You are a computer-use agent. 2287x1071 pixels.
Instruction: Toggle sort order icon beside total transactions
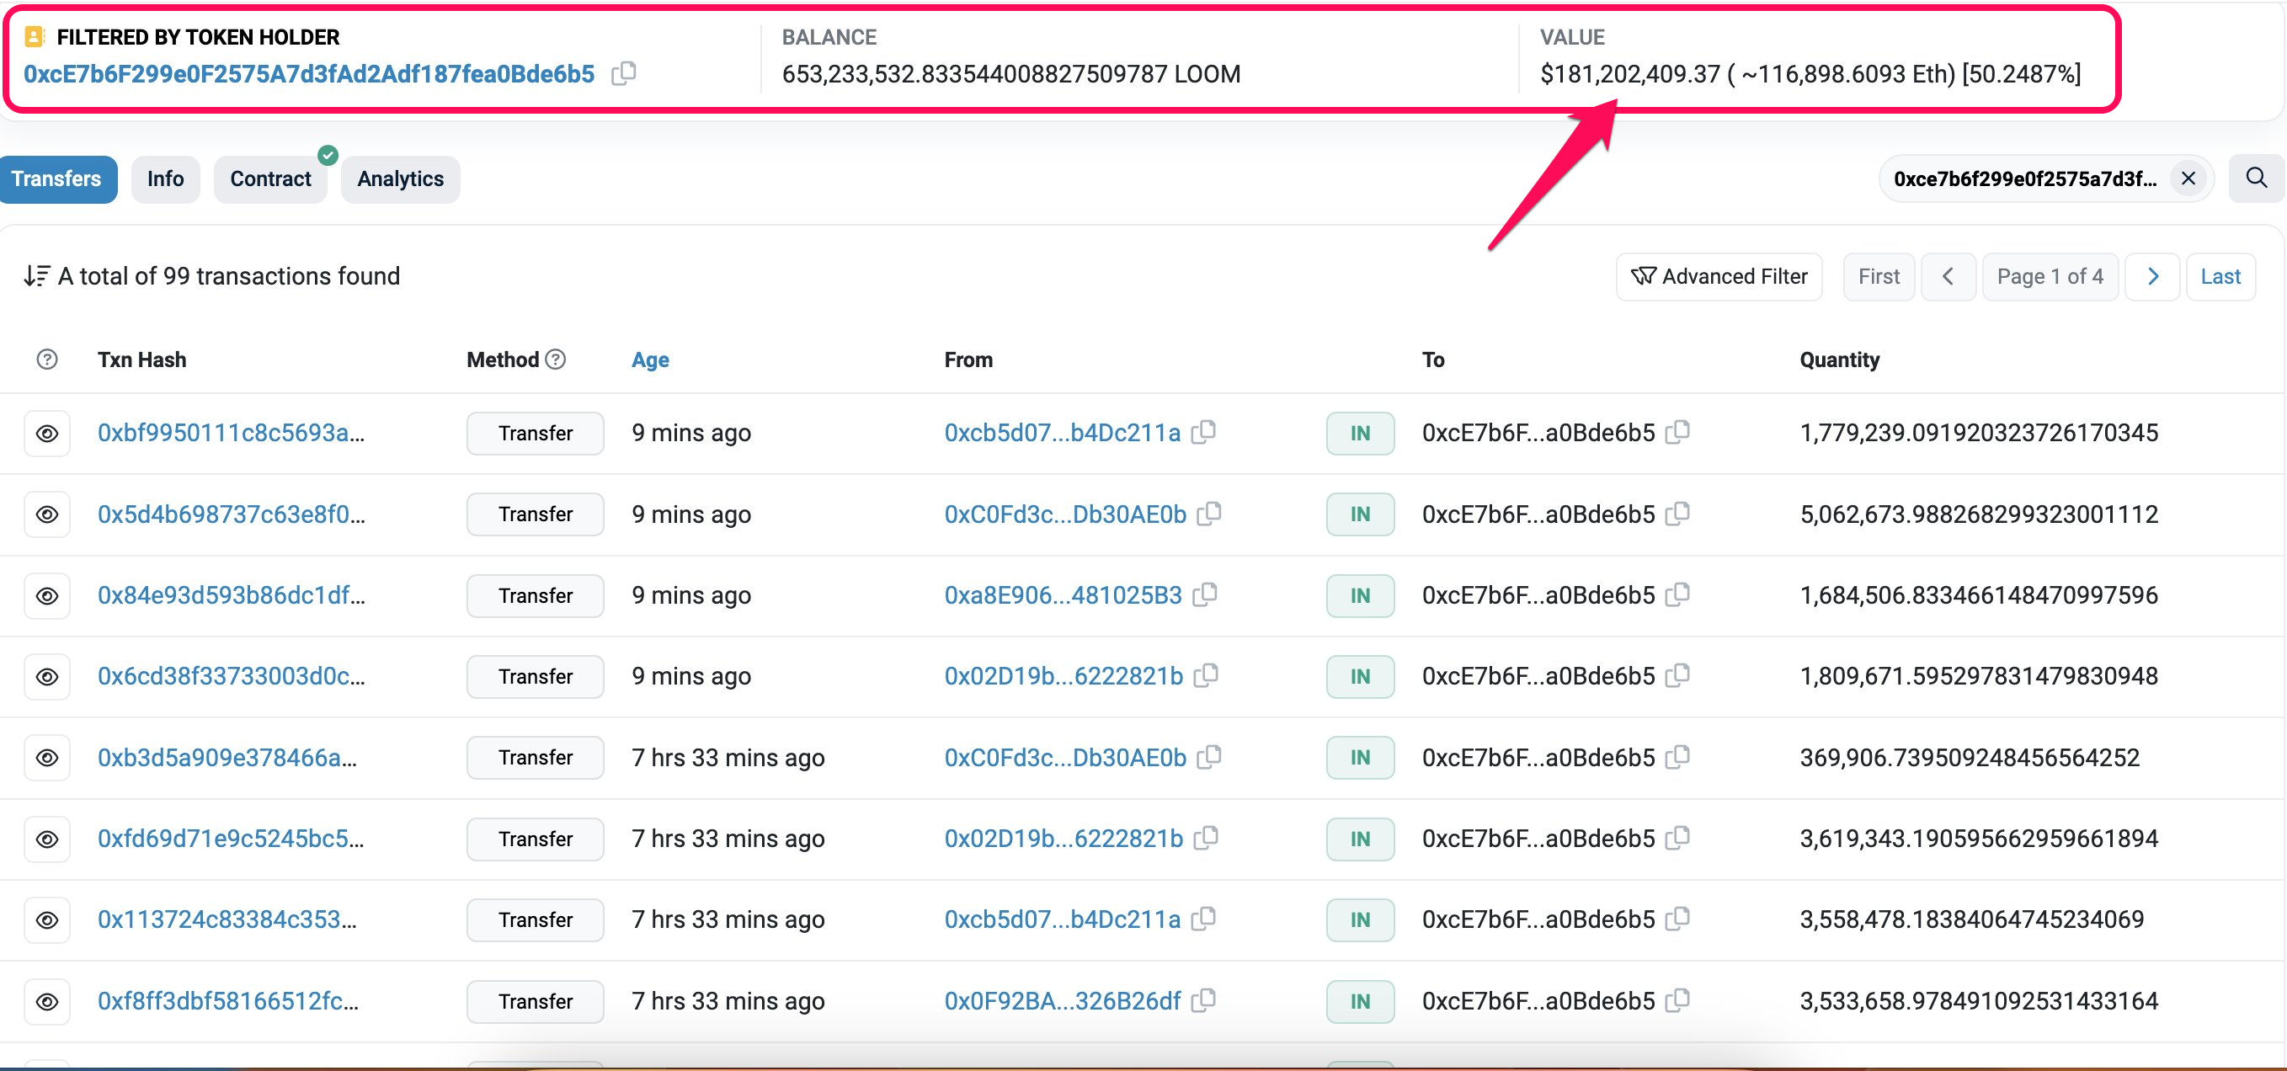coord(36,276)
